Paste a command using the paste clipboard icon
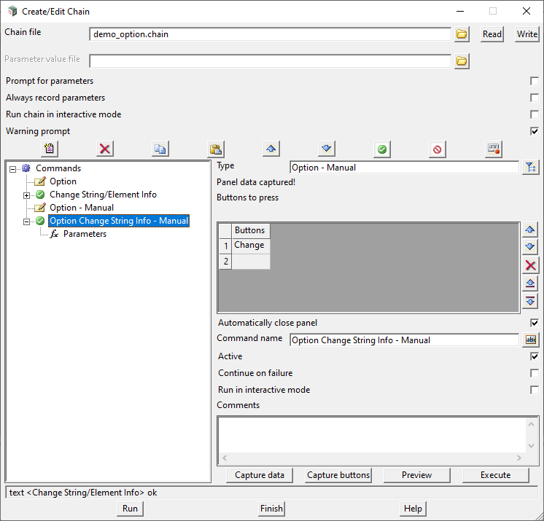Image resolution: width=544 pixels, height=521 pixels. [x=216, y=149]
